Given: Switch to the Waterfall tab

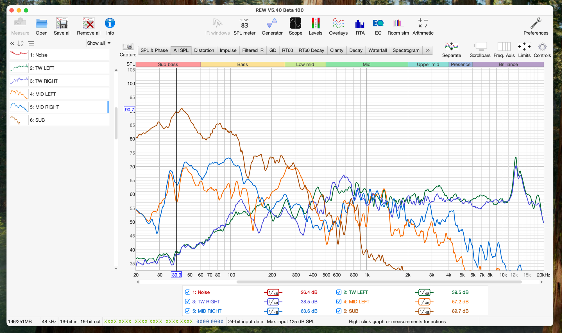Looking at the screenshot, I should [377, 50].
